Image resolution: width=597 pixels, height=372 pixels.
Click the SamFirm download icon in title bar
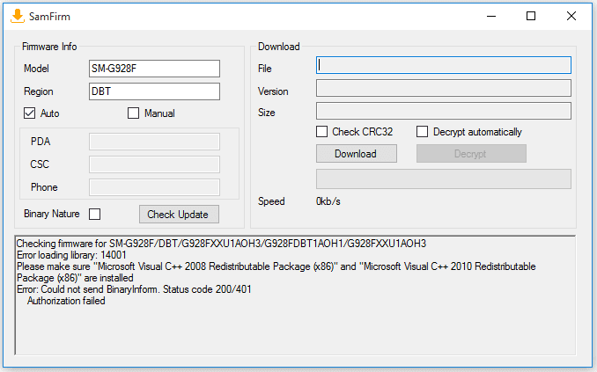tap(17, 17)
